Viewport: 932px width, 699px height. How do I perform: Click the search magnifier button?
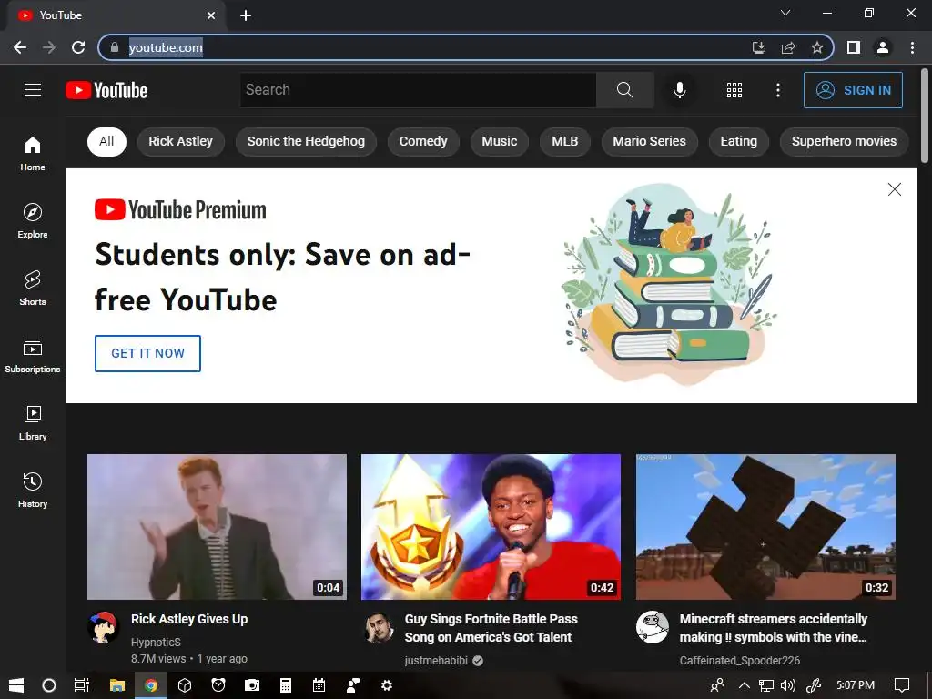(624, 90)
